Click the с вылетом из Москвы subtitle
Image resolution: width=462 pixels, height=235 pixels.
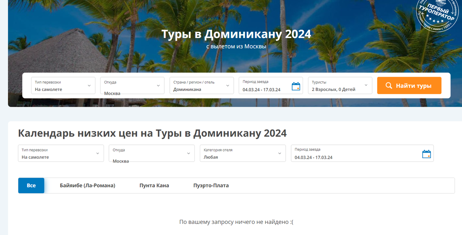(x=236, y=47)
